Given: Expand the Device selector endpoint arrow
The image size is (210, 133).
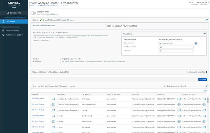Looking at the screenshot, I should pos(207,72).
